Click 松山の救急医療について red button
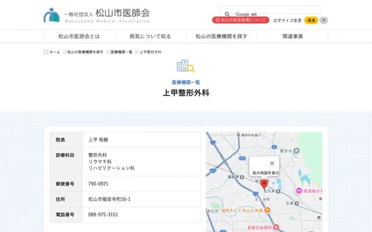The image size is (372, 232). (241, 20)
